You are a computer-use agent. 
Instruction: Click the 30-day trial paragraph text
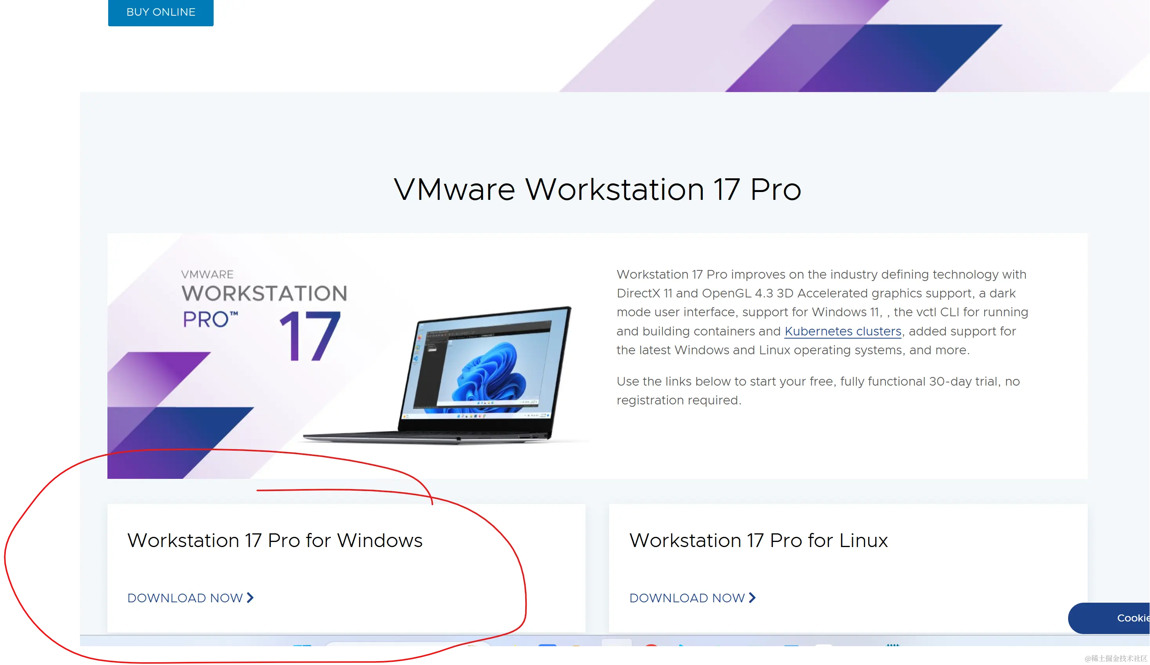[818, 390]
